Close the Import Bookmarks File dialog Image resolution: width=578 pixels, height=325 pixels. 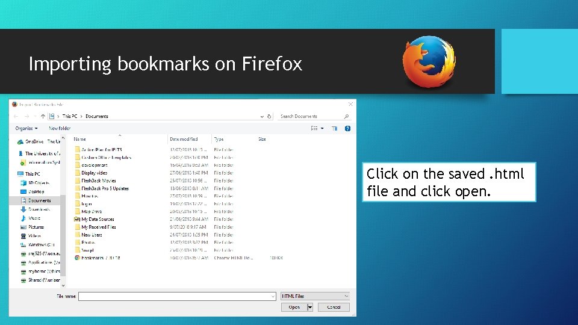350,104
